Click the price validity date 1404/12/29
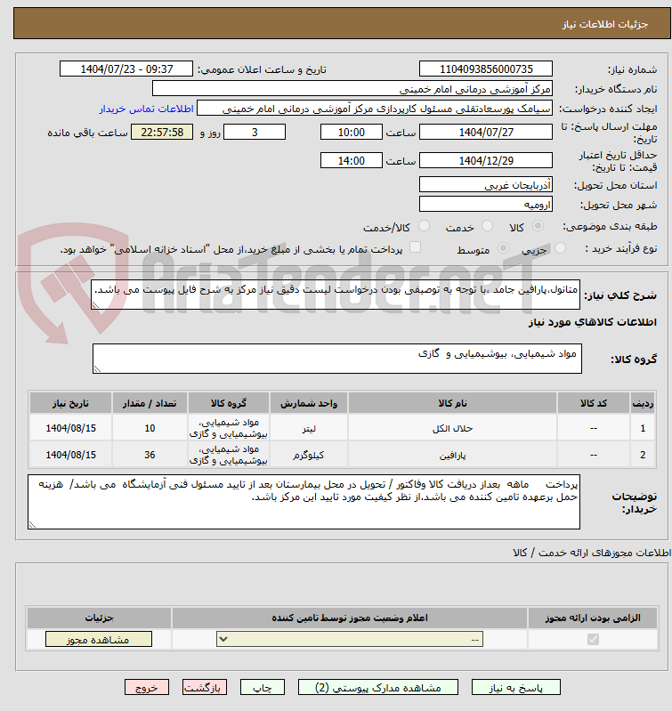 pos(486,160)
